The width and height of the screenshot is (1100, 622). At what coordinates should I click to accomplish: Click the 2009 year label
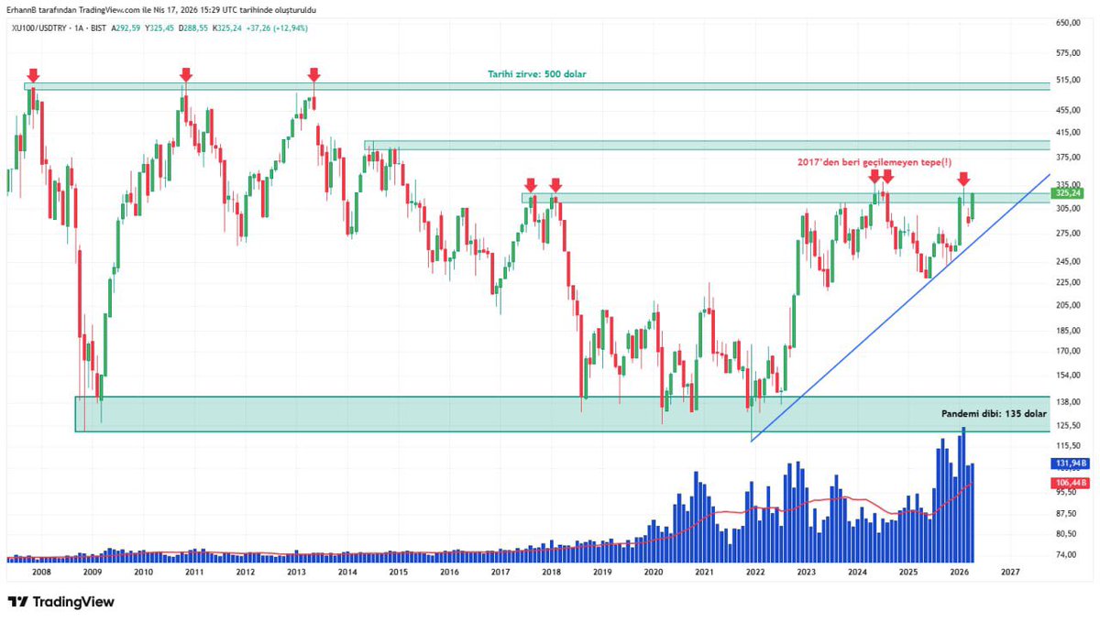click(x=92, y=572)
